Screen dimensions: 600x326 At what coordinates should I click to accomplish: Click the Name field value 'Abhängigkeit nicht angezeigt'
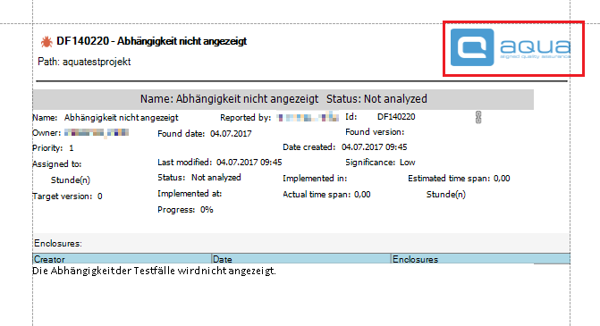coord(121,118)
